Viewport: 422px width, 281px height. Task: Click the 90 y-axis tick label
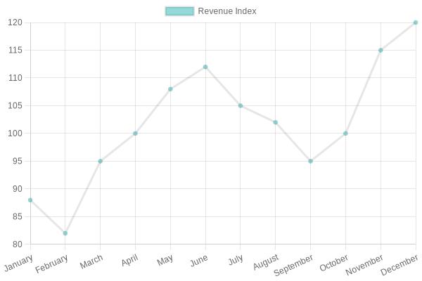click(17, 189)
